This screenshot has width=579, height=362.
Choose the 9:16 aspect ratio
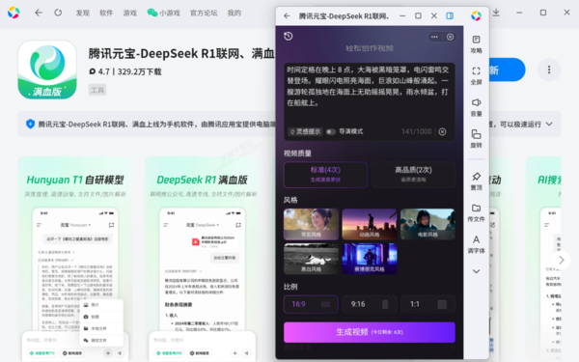(x=370, y=304)
